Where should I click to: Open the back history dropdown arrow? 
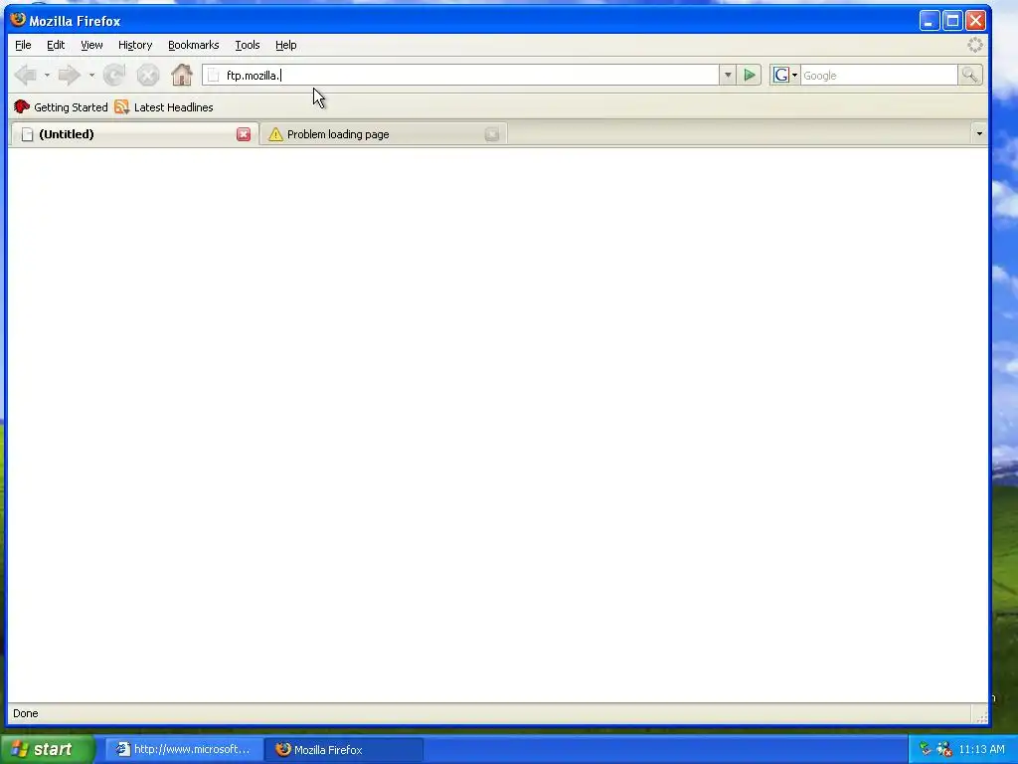pos(47,76)
